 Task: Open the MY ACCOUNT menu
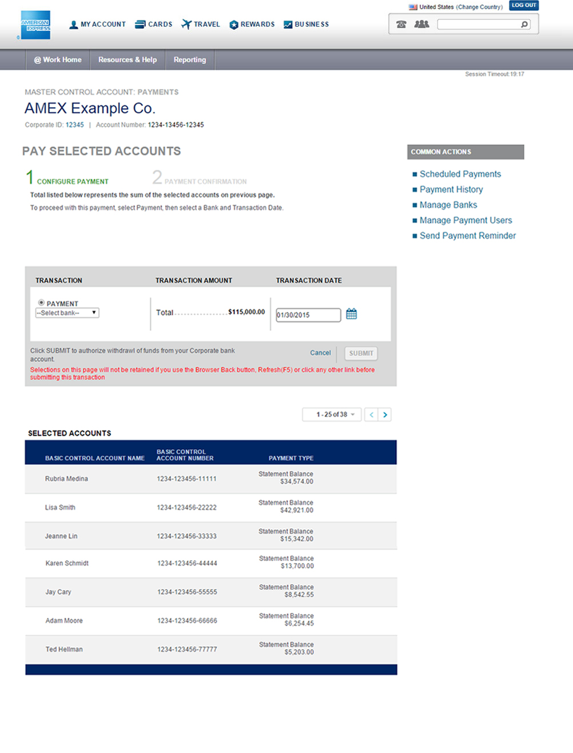103,25
